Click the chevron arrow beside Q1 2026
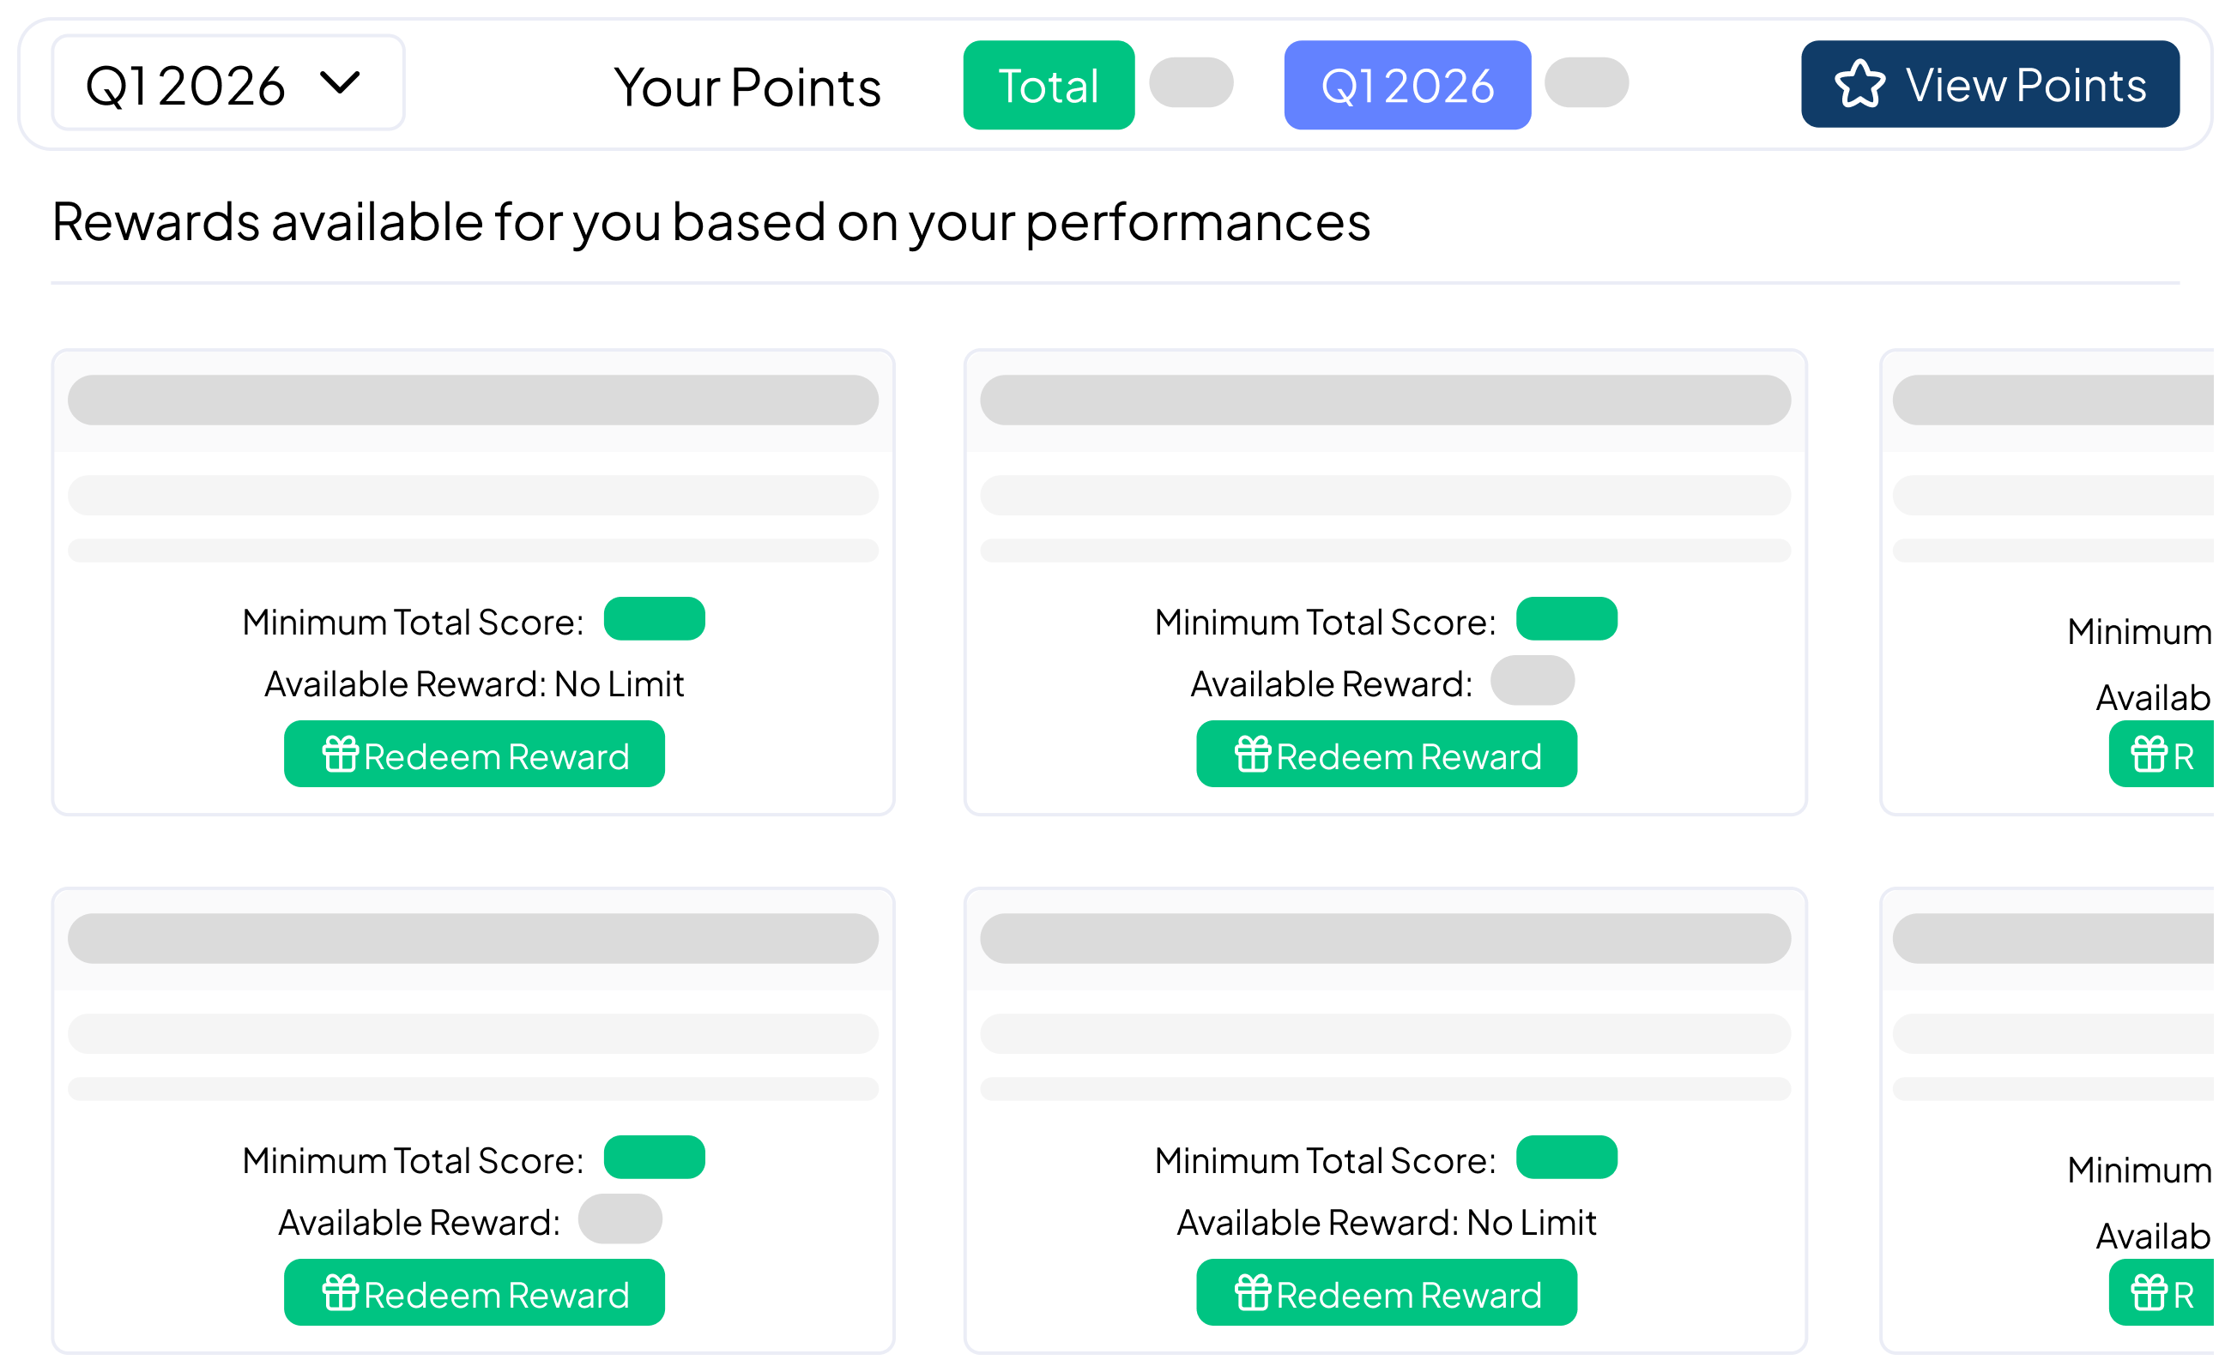Screen dimensions: 2231x1372 click(x=341, y=83)
